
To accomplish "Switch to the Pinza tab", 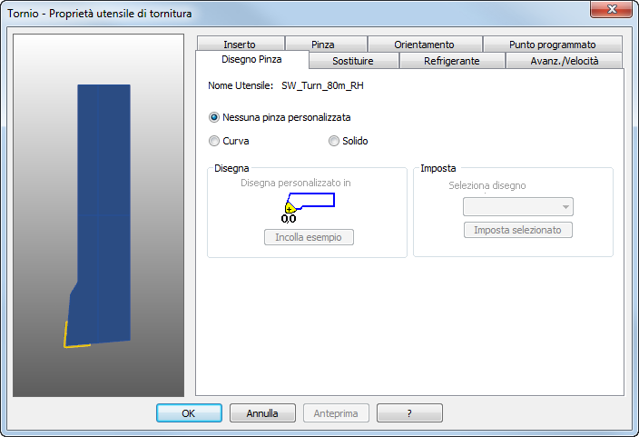I will (x=323, y=45).
